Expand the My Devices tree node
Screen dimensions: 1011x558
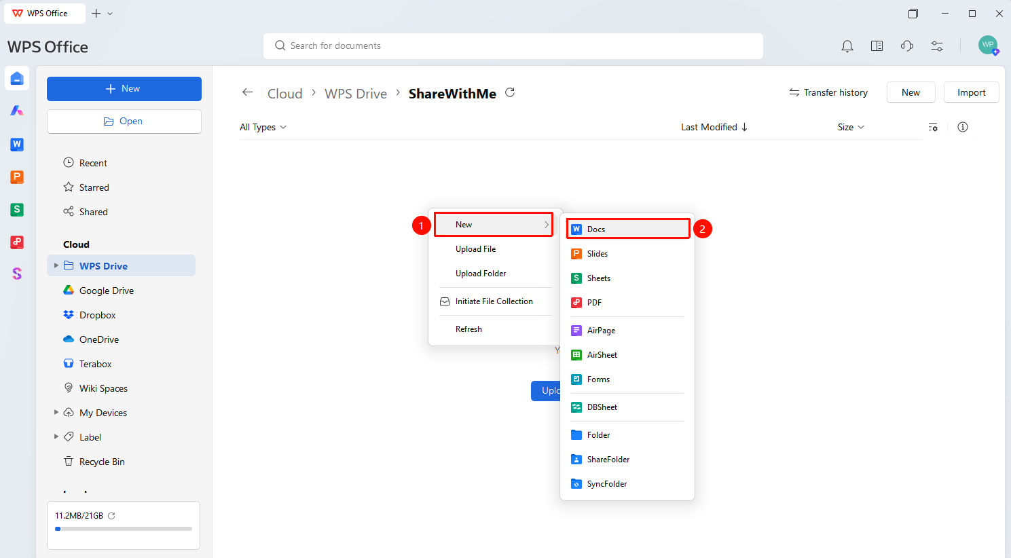point(56,412)
